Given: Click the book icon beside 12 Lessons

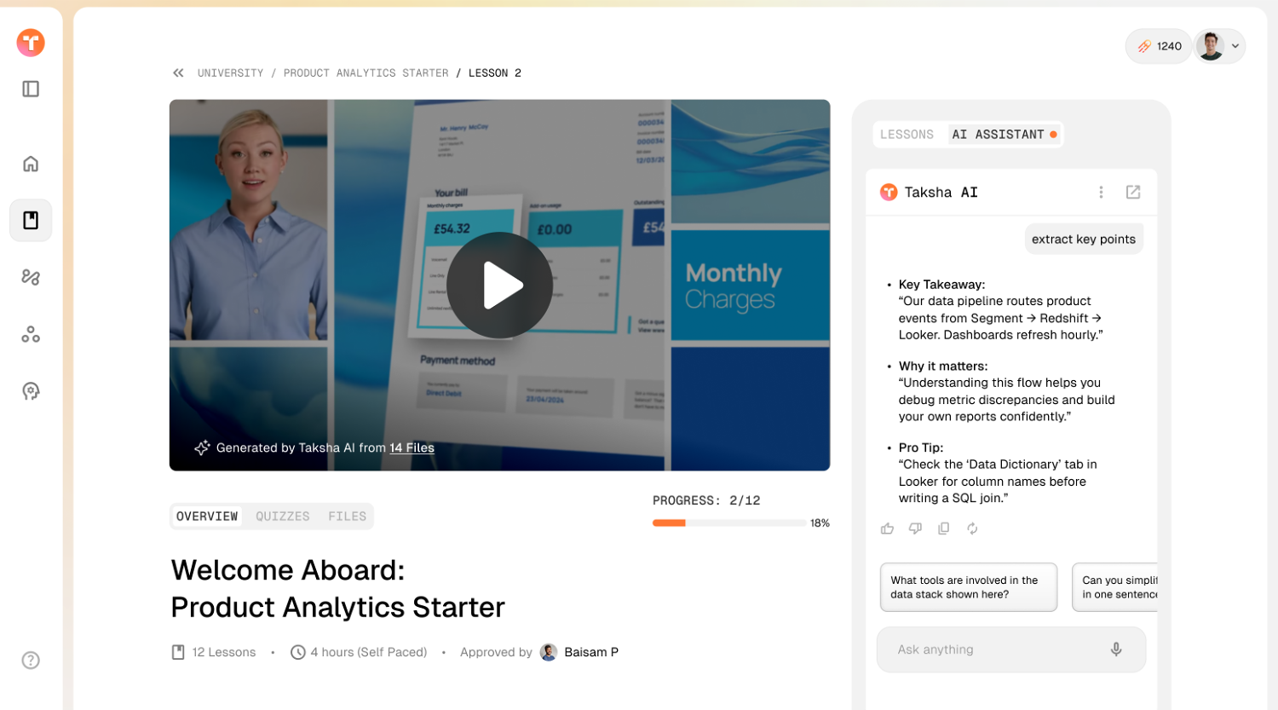Looking at the screenshot, I should (x=178, y=652).
